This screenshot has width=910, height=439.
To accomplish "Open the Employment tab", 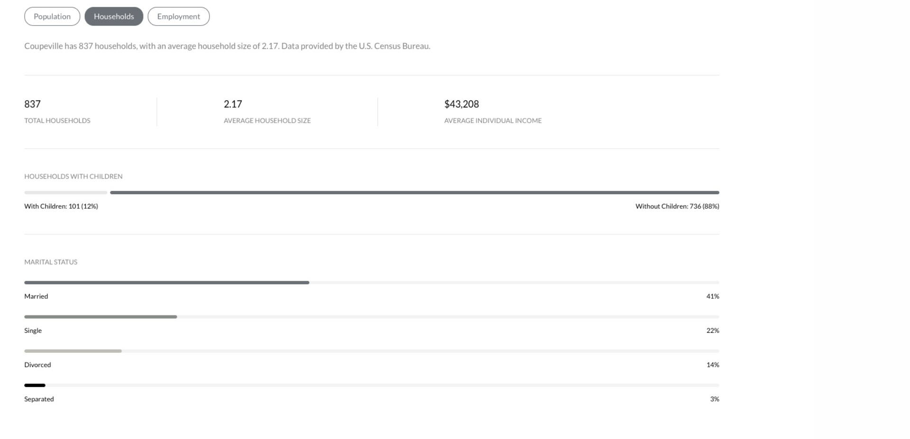I will (x=179, y=17).
